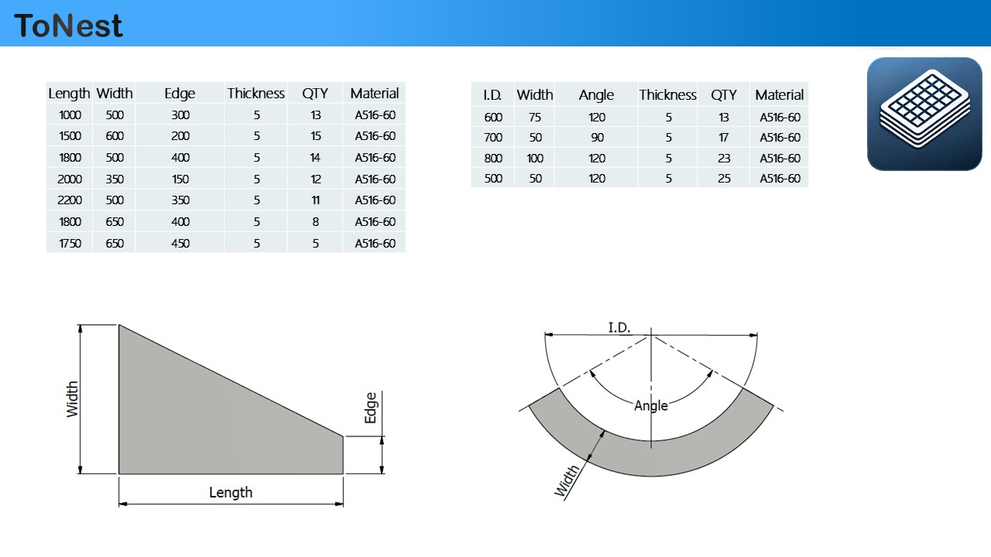Select the QTY cell reading 25
This screenshot has height=557, width=991.
[724, 179]
